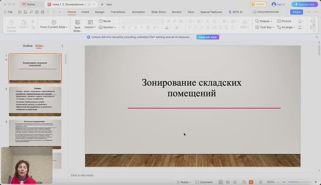Open the View ribbon tab
Viewport: 321px width, 185px height.
(191, 12)
